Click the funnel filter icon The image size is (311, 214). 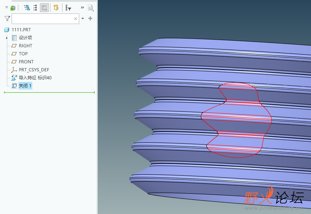coord(7,19)
